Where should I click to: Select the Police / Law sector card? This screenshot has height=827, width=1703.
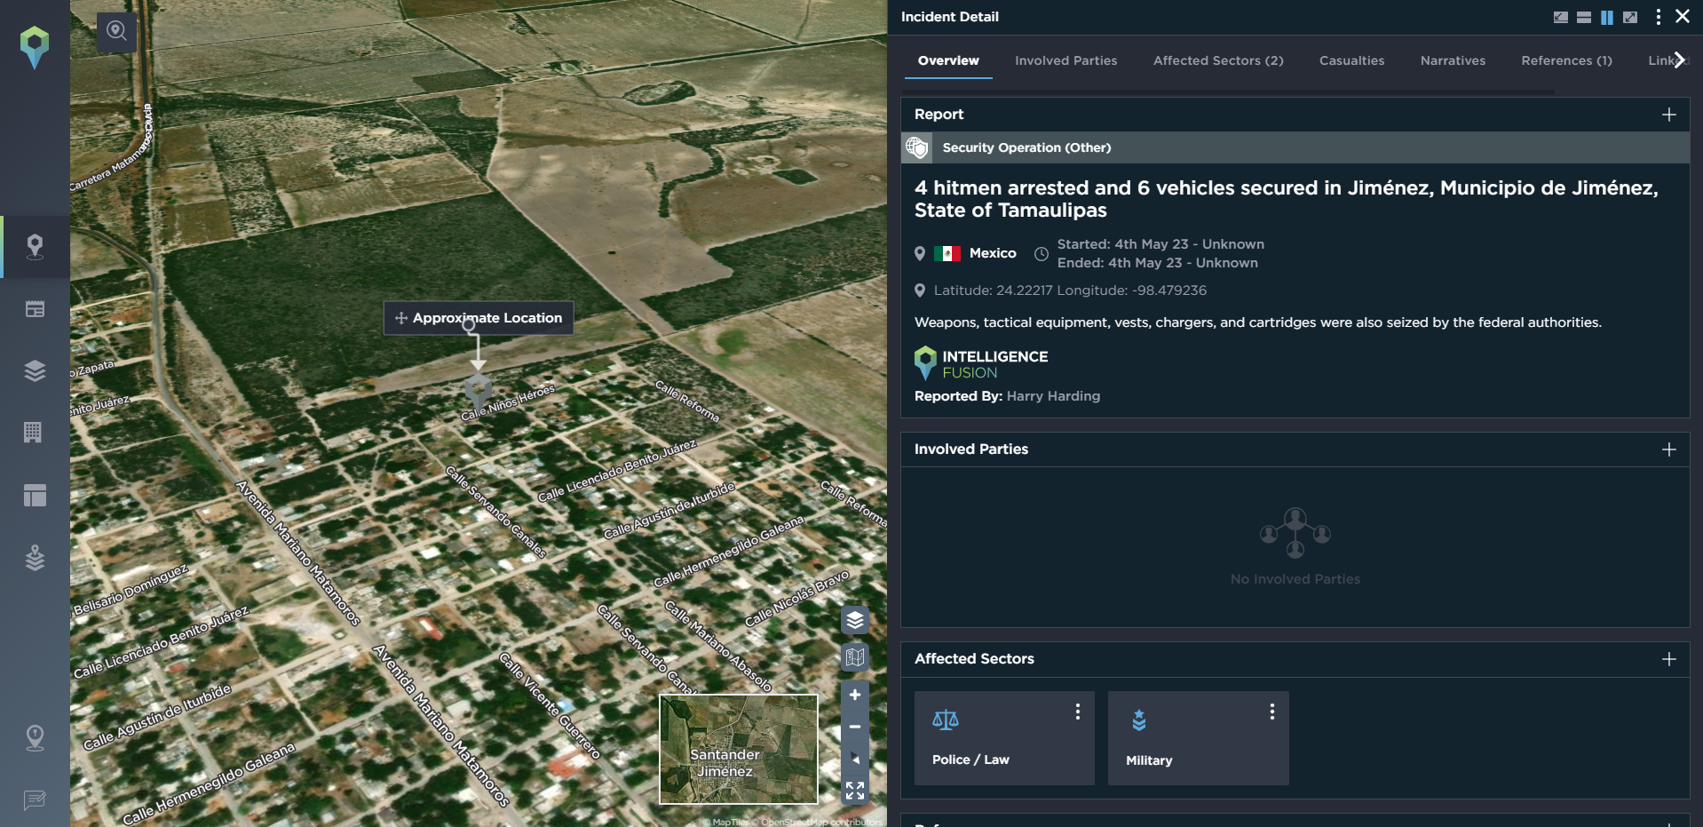click(1004, 737)
